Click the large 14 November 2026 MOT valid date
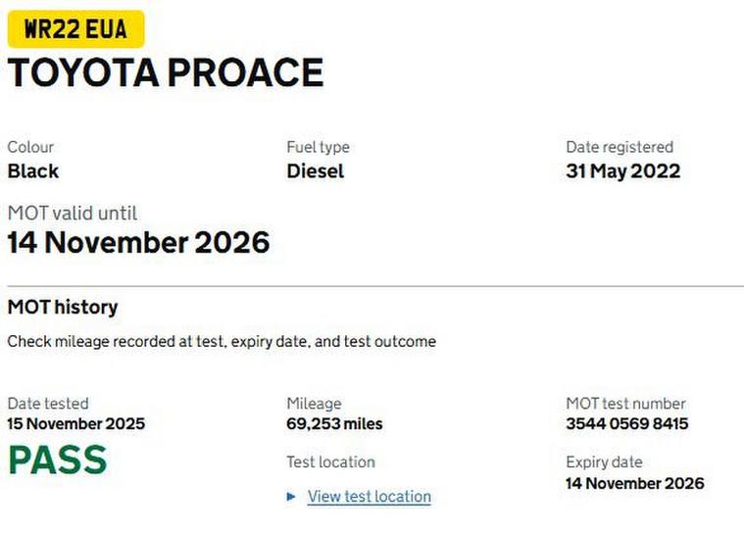The width and height of the screenshot is (744, 536). point(138,242)
